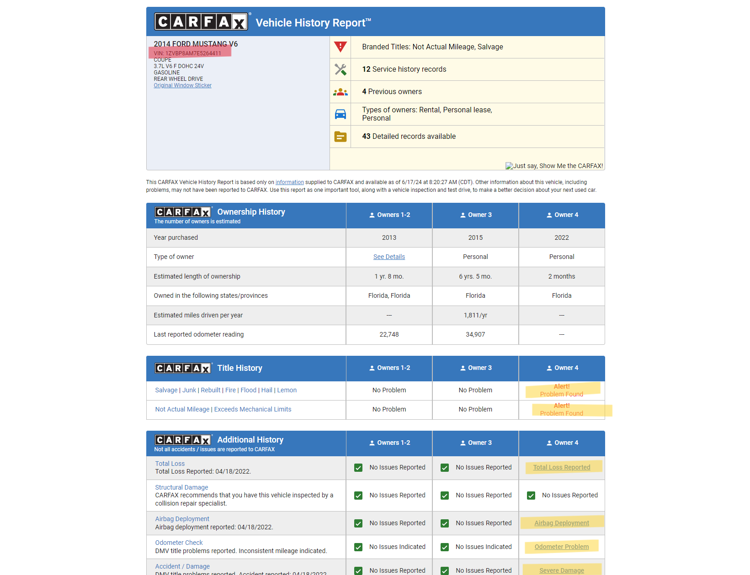Click the Junk title link
The width and height of the screenshot is (750, 575).
pyautogui.click(x=189, y=390)
